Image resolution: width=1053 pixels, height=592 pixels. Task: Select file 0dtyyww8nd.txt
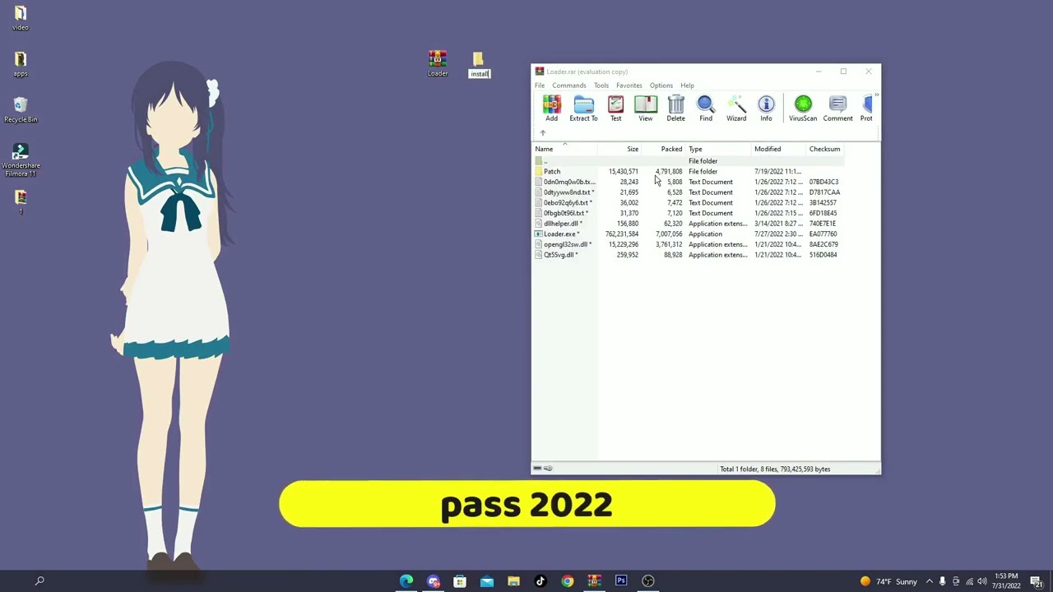click(689, 192)
